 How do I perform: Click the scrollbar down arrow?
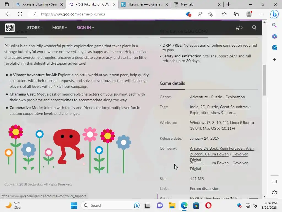[x=264, y=196]
